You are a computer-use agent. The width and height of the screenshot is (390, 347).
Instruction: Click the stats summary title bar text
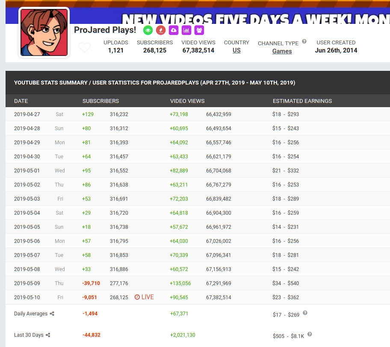pos(154,83)
